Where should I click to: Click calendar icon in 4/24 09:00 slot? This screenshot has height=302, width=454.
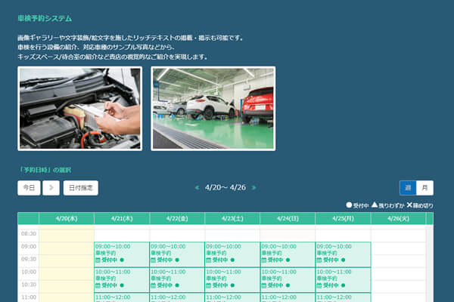click(263, 260)
